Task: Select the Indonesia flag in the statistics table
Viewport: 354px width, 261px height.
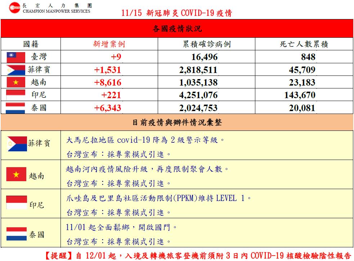Action: pos(15,95)
